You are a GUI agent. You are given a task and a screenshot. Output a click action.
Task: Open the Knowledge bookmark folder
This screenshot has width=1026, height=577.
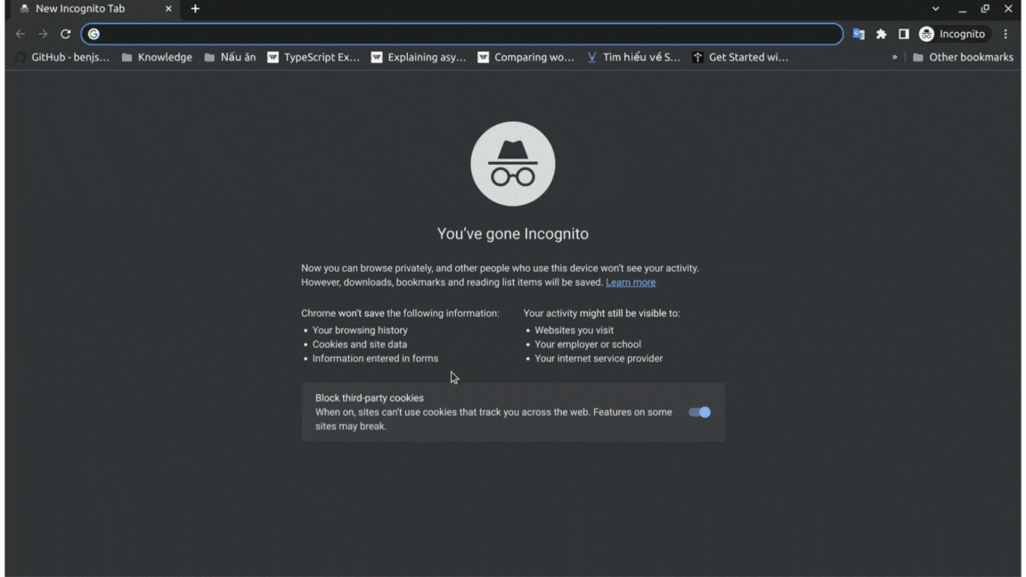pos(157,58)
